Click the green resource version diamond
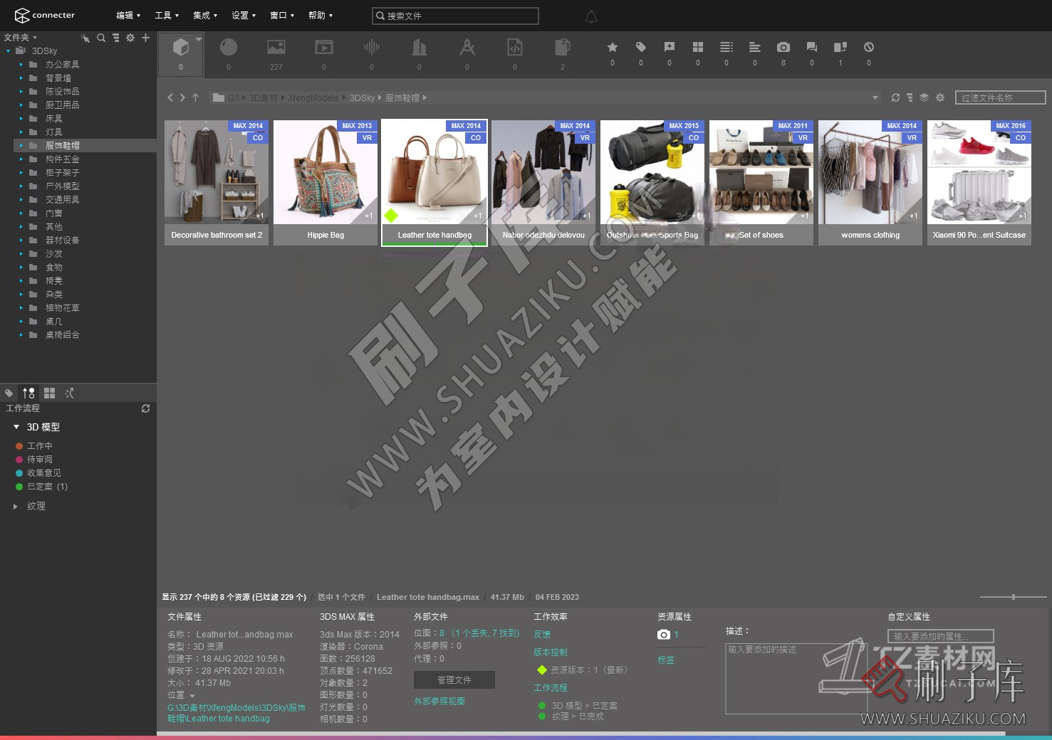This screenshot has height=740, width=1052. pyautogui.click(x=542, y=670)
